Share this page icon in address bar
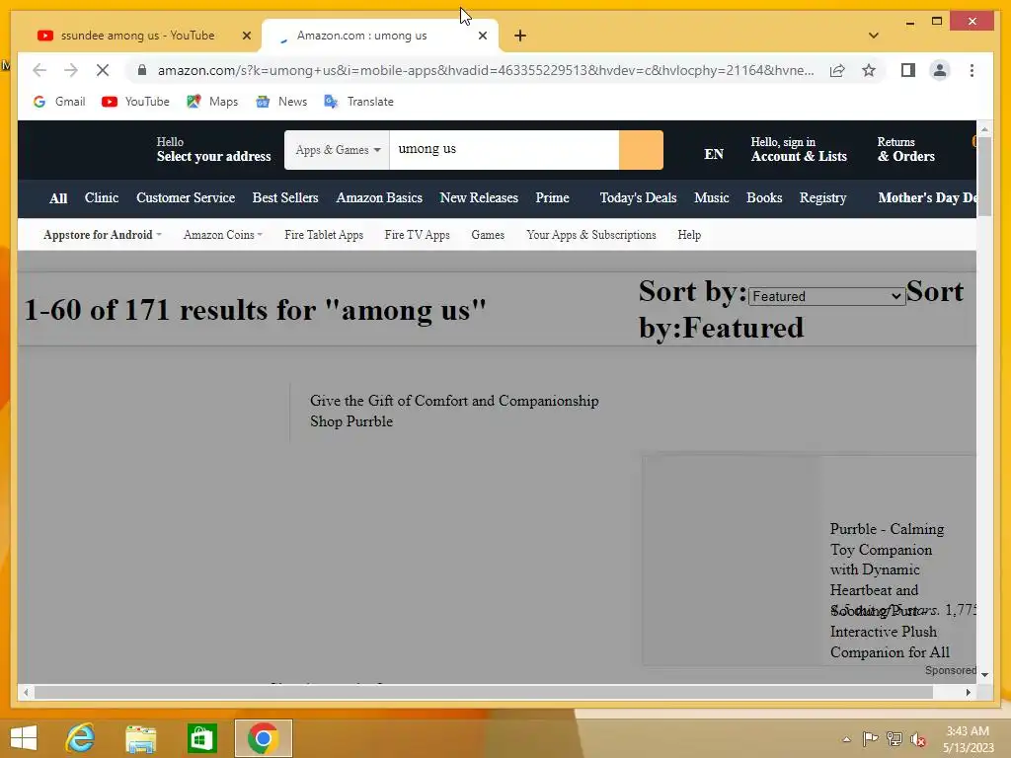The image size is (1011, 758). (x=837, y=70)
